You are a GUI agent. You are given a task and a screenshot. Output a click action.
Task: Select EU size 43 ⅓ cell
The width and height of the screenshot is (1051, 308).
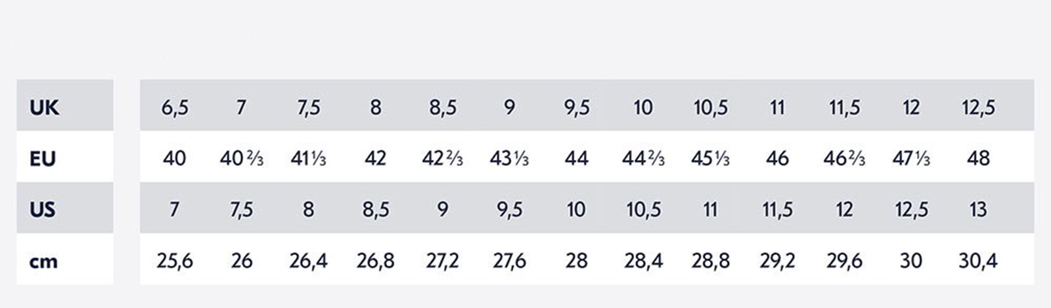pyautogui.click(x=509, y=159)
